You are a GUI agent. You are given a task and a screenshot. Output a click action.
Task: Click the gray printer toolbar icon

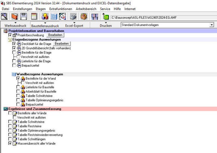pyautogui.click(x=73, y=16)
